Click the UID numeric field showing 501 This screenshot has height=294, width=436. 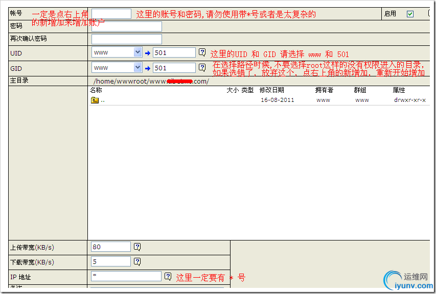174,52
